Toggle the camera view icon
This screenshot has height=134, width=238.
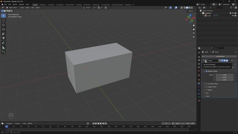193,33
